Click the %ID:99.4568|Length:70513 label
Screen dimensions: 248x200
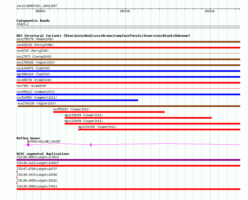click(37, 186)
